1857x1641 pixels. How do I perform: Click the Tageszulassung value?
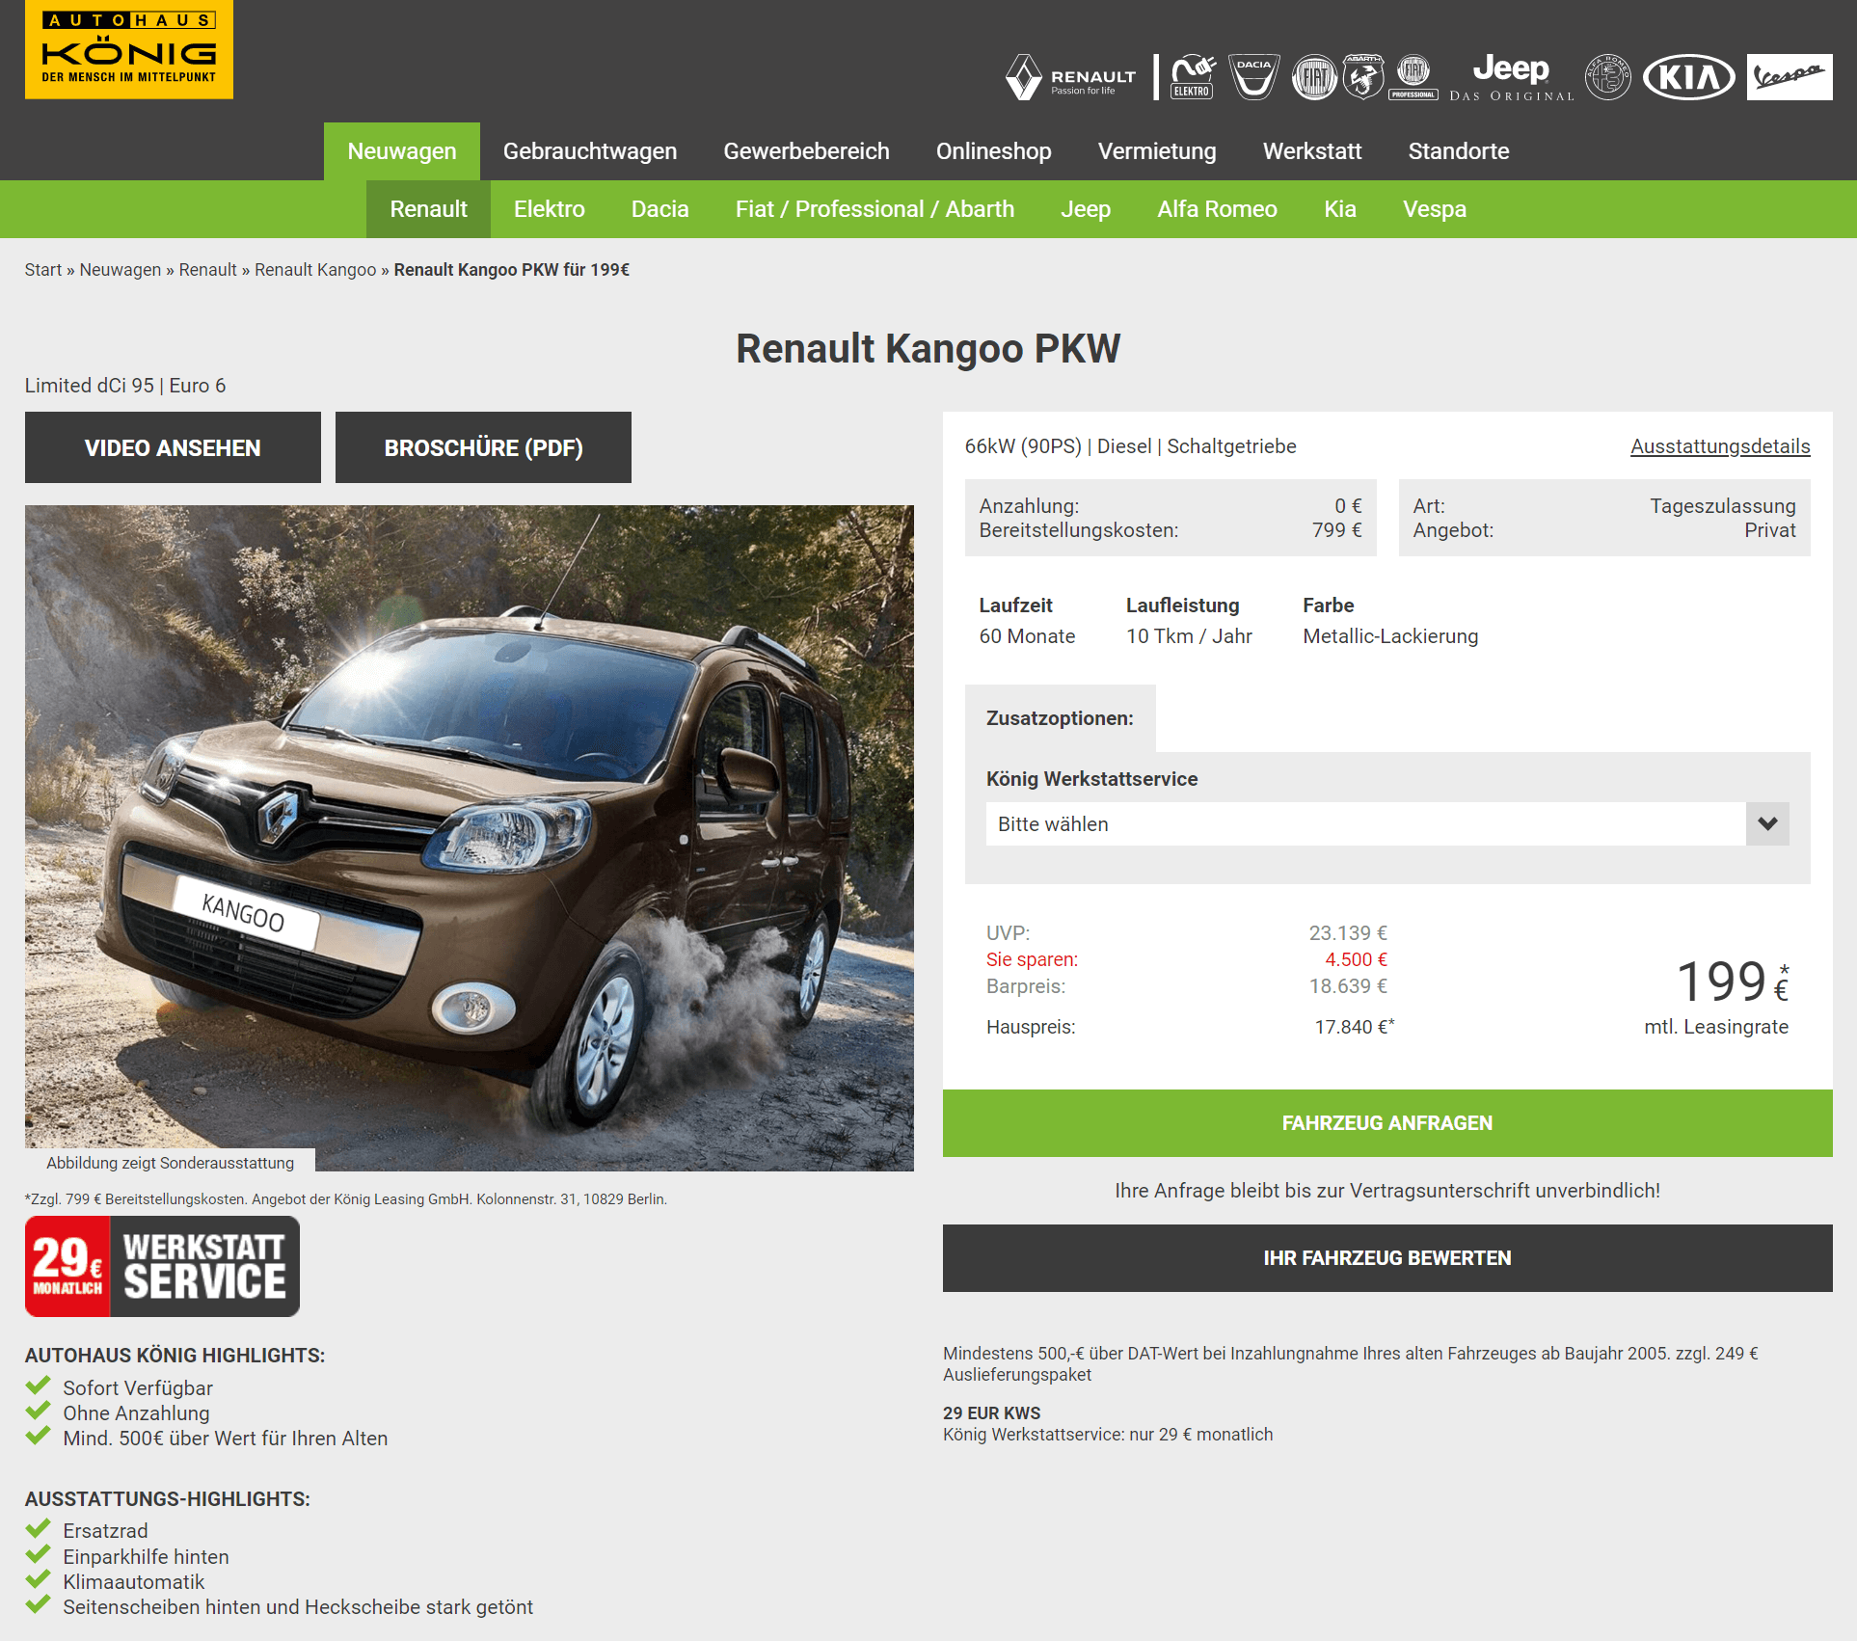pos(1722,506)
